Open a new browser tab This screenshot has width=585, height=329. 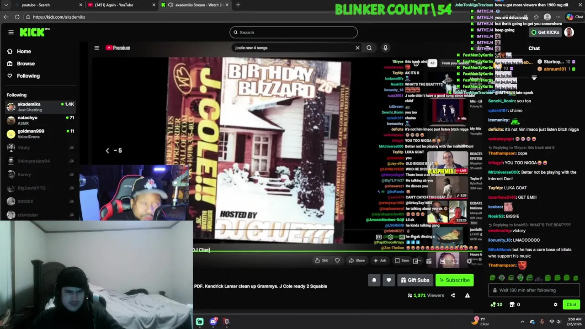click(x=238, y=5)
